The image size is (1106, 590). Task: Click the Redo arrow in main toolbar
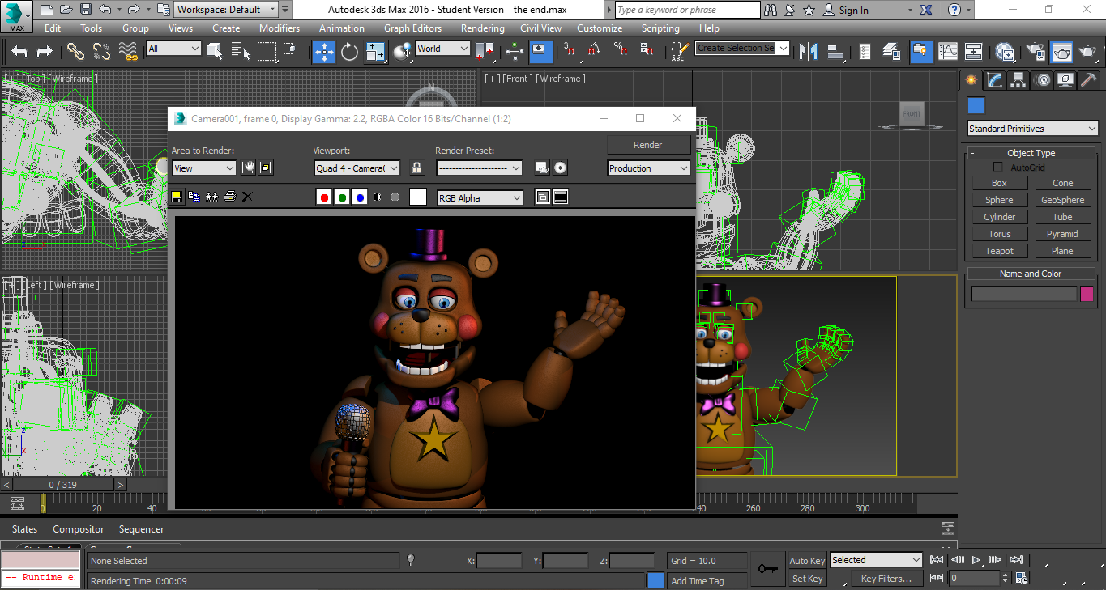point(45,52)
